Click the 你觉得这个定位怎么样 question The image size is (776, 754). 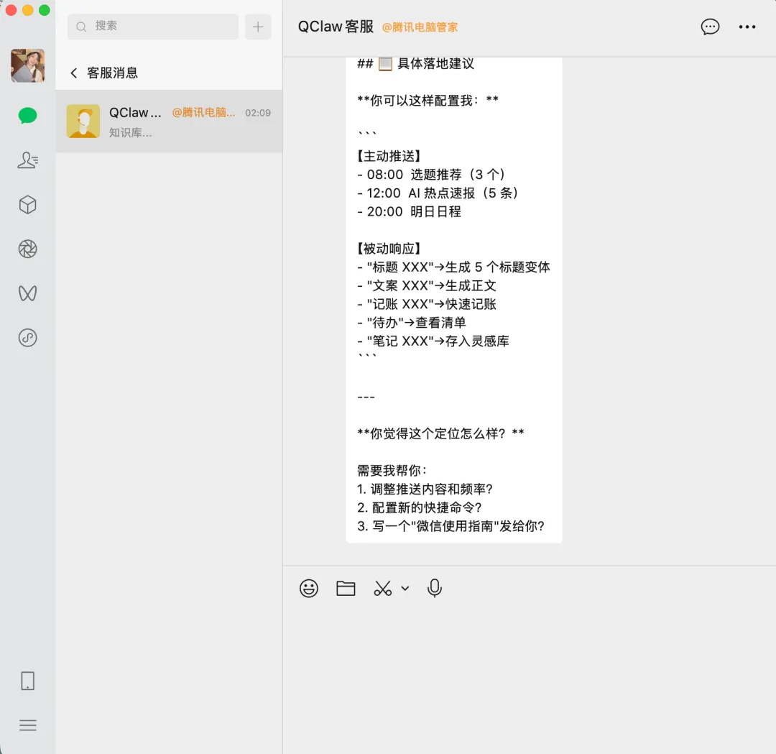(440, 433)
